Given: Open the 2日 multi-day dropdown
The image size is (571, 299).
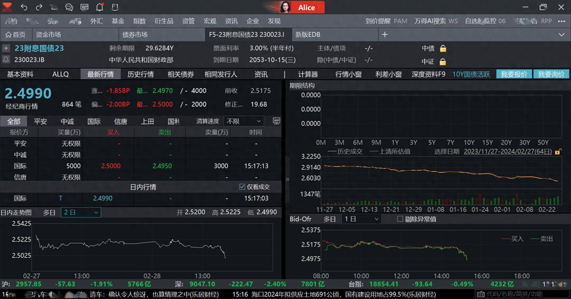Looking at the screenshot, I should click(81, 212).
